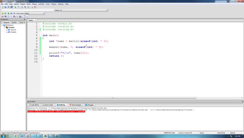244x138 pixels.
Task: Click the blue Rebuild icon
Action: [x=11, y=13]
